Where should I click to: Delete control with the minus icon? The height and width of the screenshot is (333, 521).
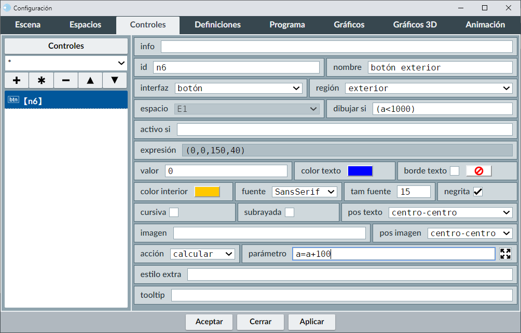point(66,80)
